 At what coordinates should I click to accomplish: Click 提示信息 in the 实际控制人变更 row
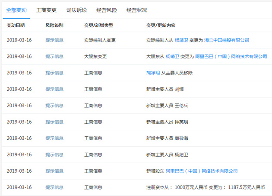54,40
